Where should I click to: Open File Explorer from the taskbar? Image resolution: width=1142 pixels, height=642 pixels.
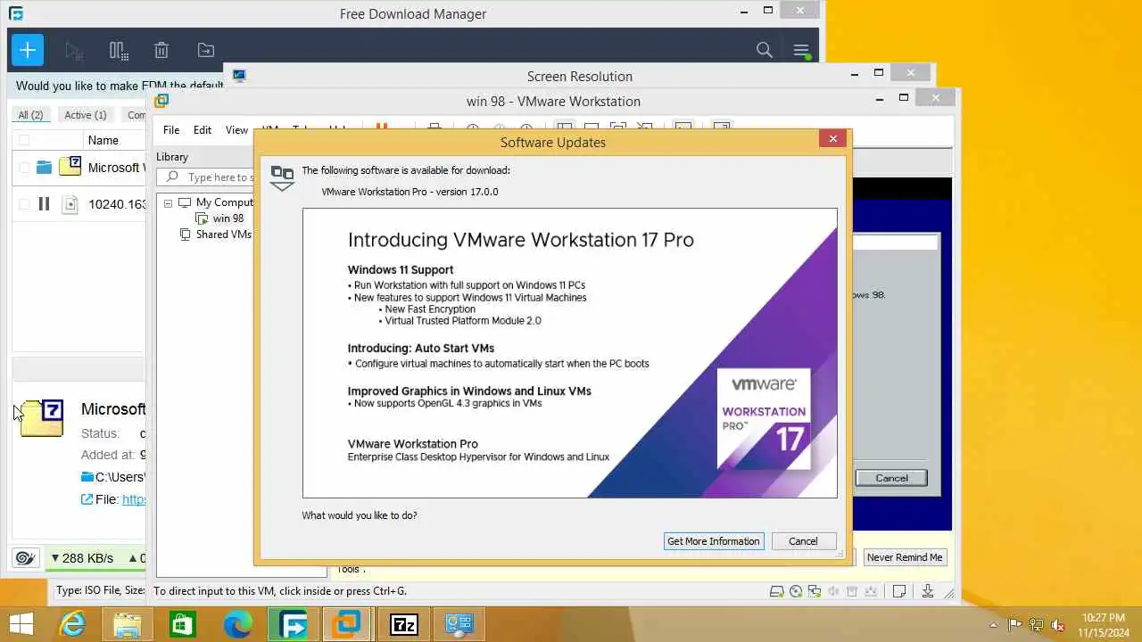pyautogui.click(x=127, y=624)
